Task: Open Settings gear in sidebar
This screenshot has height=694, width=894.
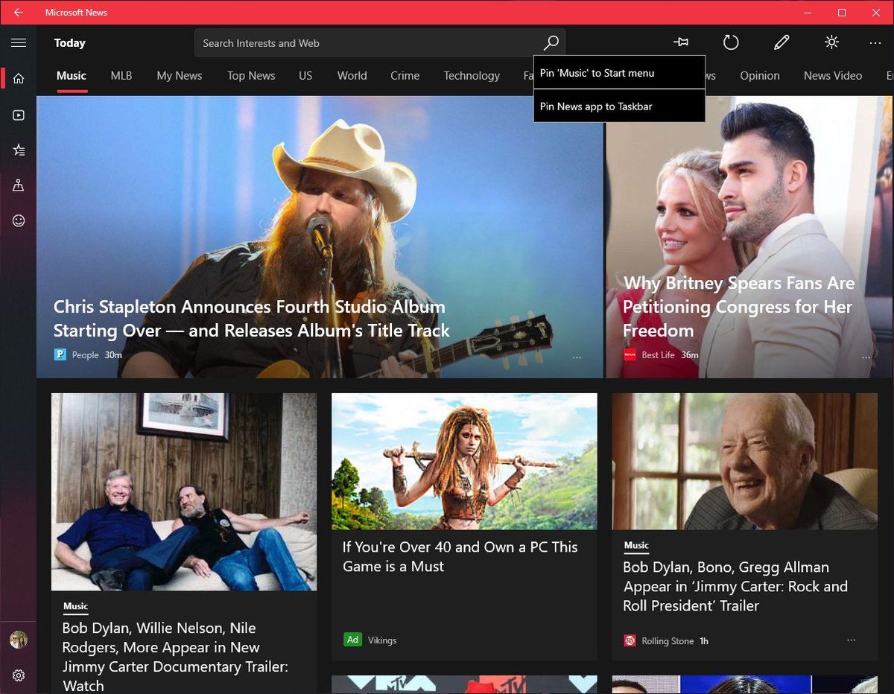Action: tap(19, 675)
